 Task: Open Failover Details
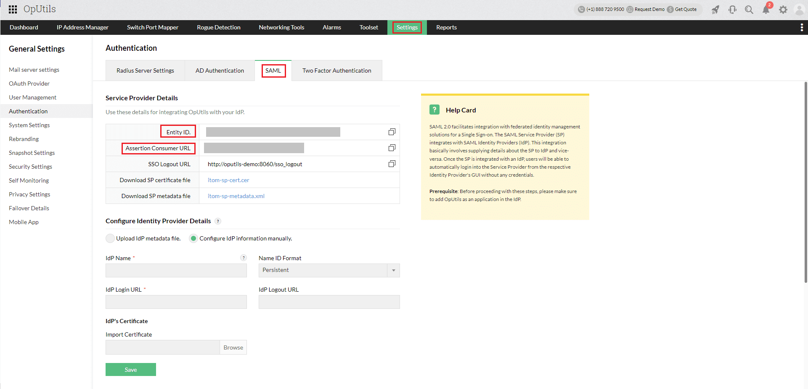click(x=29, y=208)
